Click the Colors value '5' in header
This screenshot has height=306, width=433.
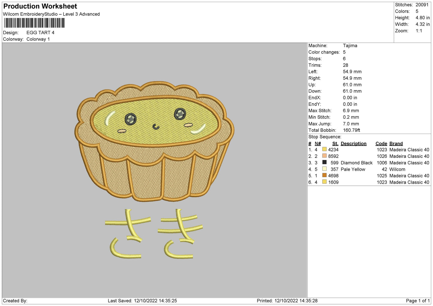[x=417, y=11]
